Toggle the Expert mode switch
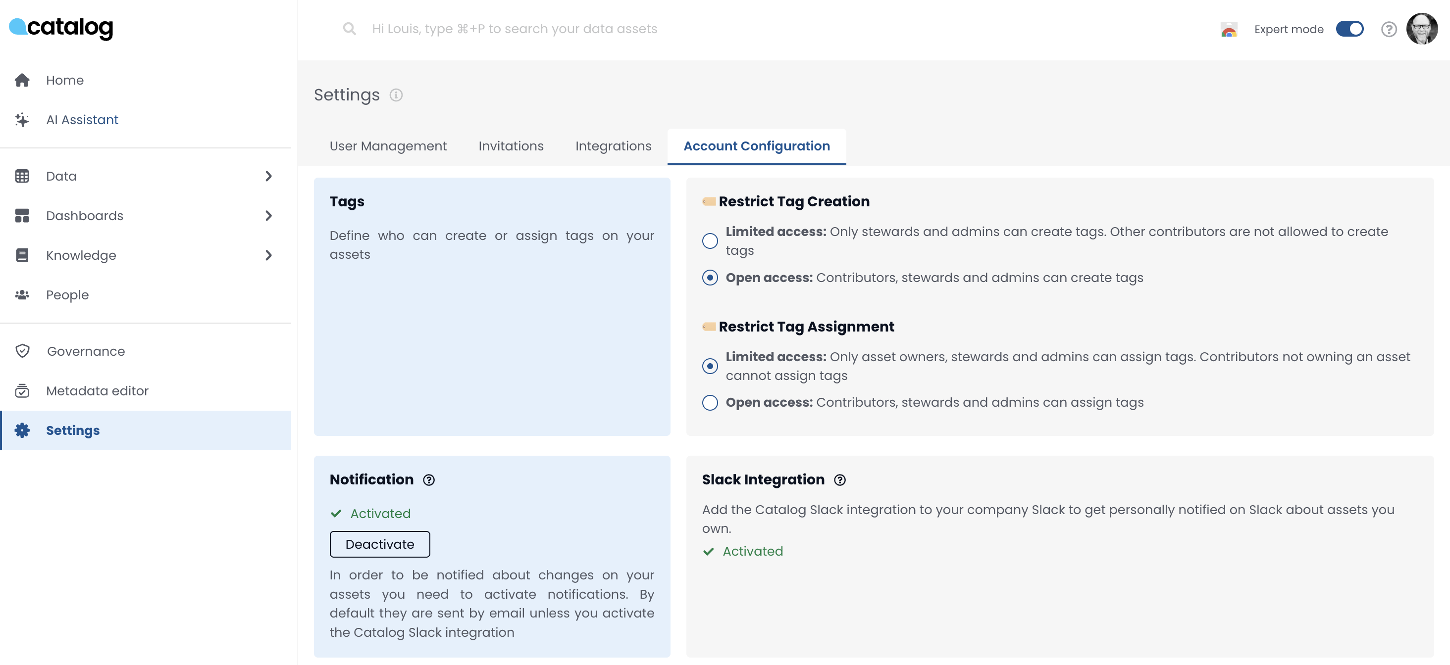This screenshot has width=1450, height=665. (x=1349, y=29)
